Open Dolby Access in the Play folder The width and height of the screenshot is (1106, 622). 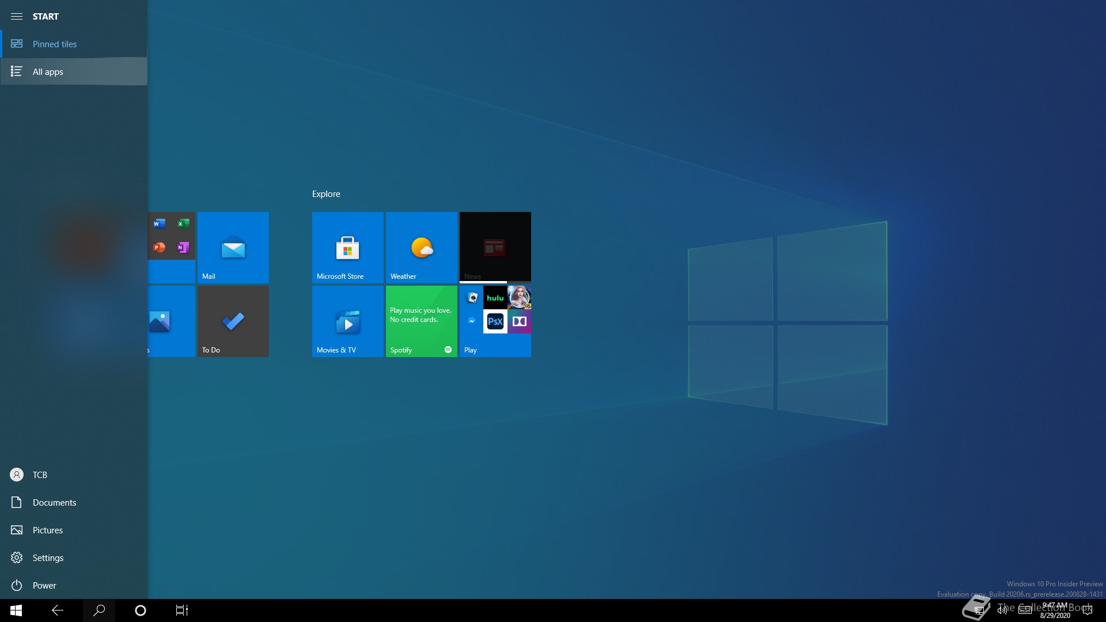click(x=519, y=321)
